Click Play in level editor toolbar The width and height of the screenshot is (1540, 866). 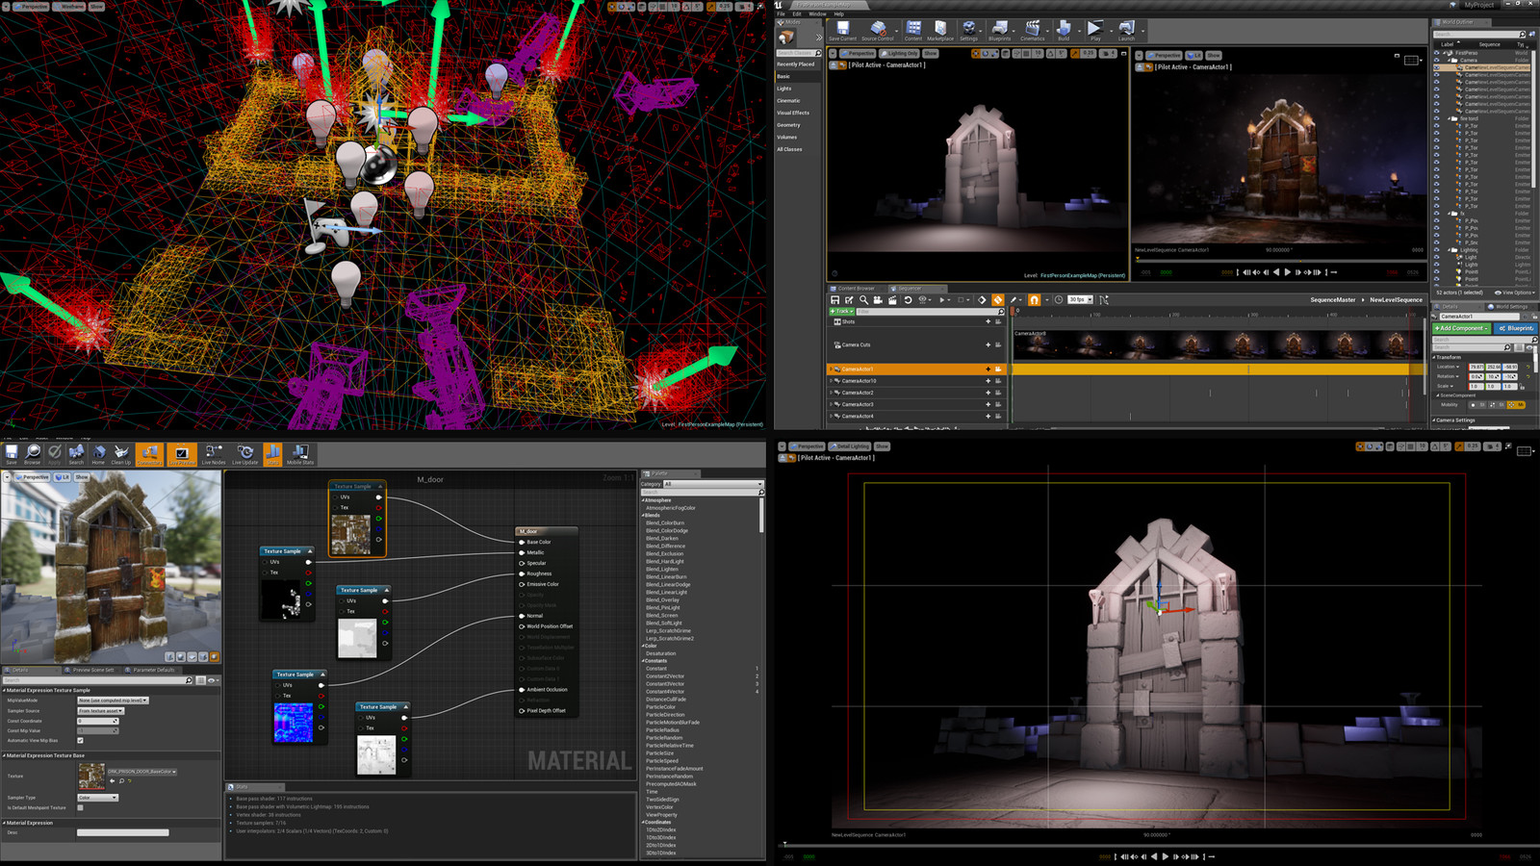tap(1095, 32)
